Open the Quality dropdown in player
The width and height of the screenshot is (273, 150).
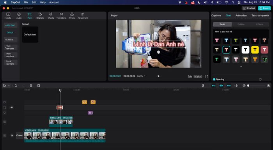pyautogui.click(x=141, y=76)
